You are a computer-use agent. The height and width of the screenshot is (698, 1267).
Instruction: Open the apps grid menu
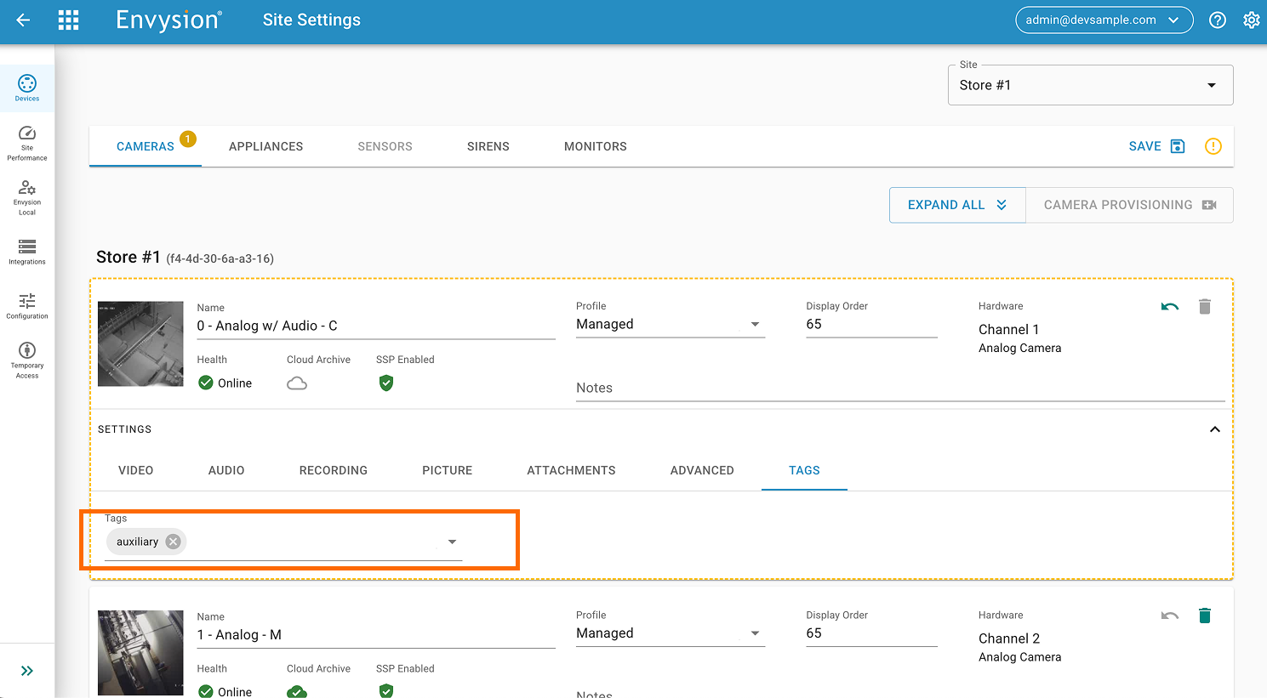click(x=68, y=20)
